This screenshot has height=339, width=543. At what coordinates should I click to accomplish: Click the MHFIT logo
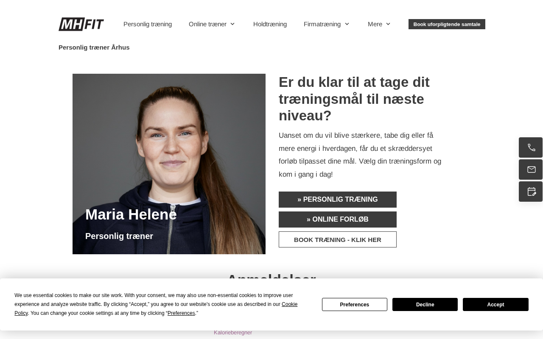point(81,24)
